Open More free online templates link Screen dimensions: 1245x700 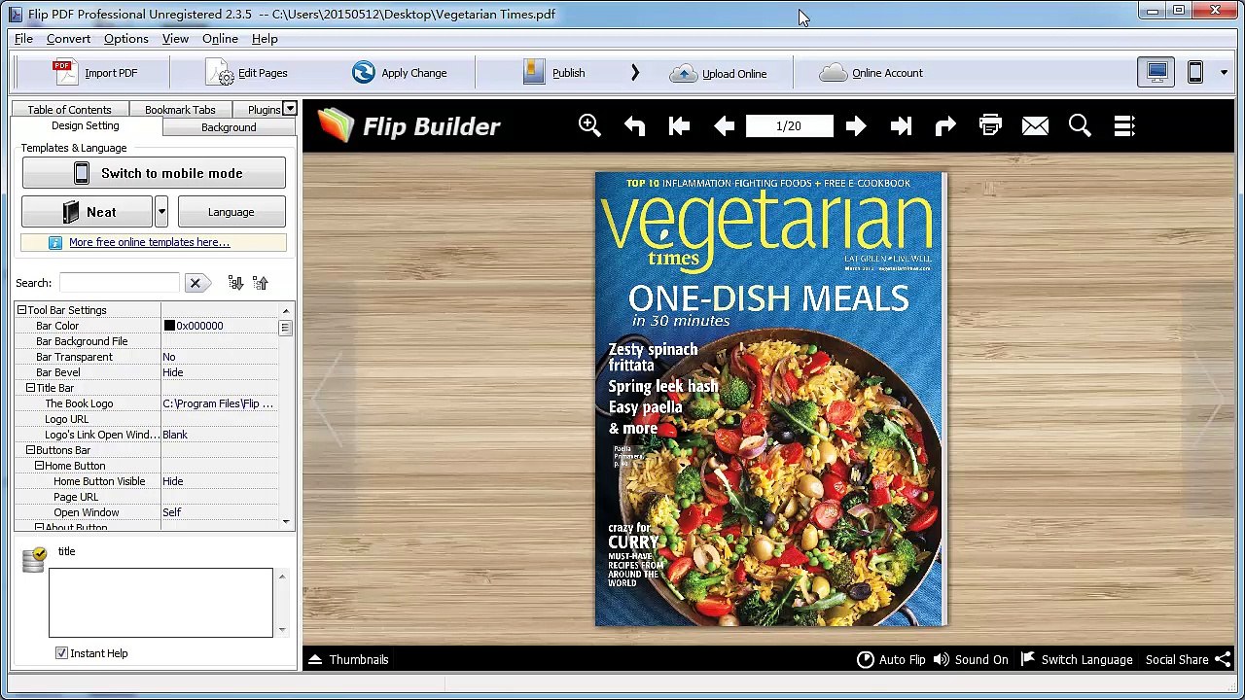[149, 242]
